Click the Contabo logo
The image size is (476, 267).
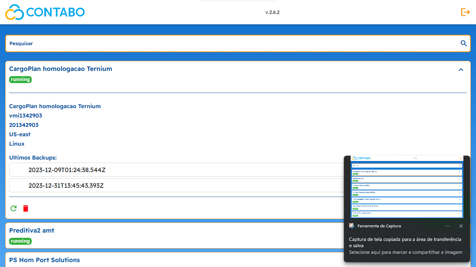coord(45,12)
